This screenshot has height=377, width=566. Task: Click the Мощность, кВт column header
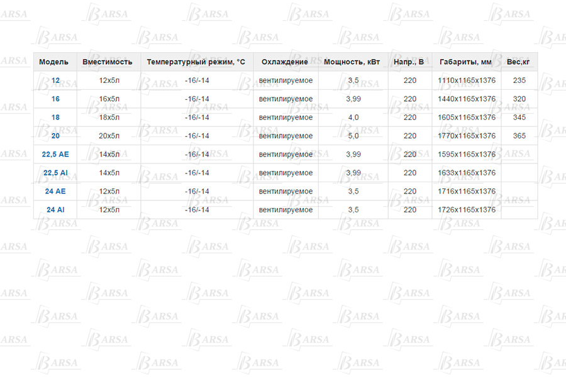click(x=352, y=62)
